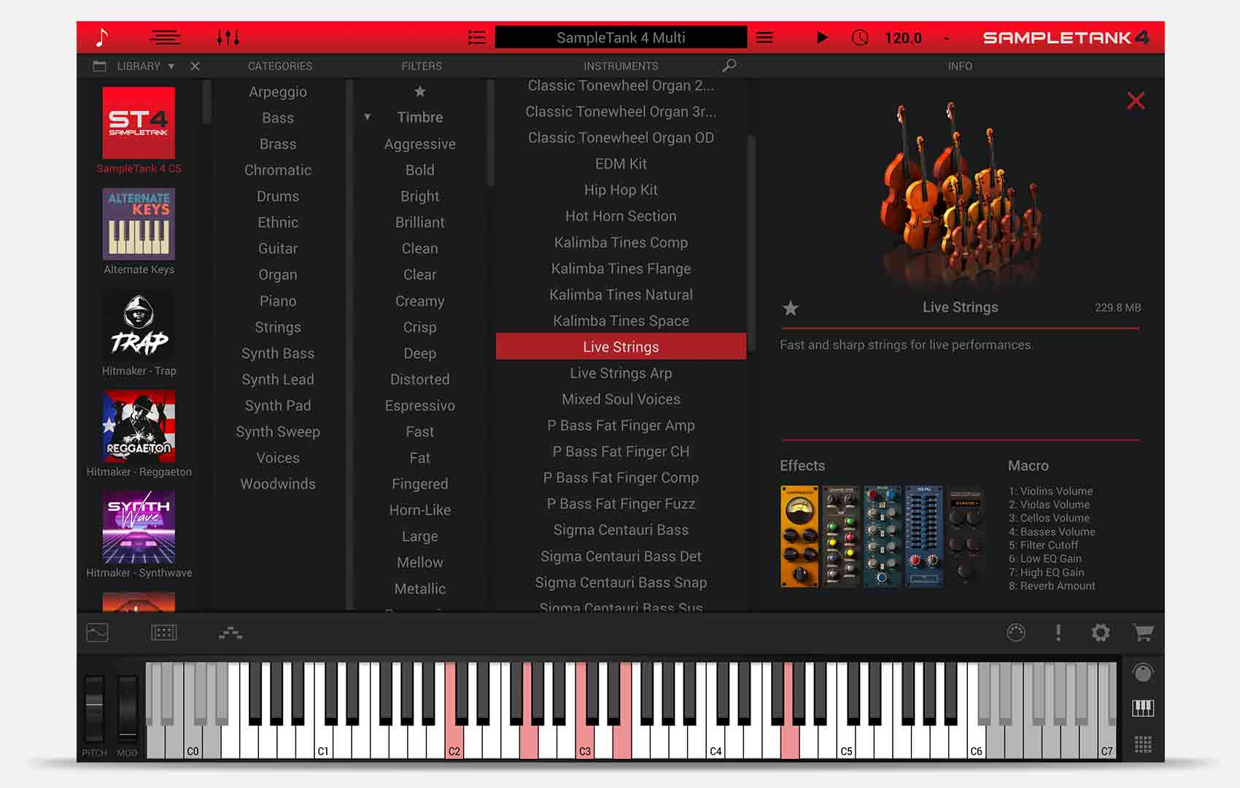Select the Hitmaker - Reggaeton library
The height and width of the screenshot is (788, 1240).
tap(139, 435)
